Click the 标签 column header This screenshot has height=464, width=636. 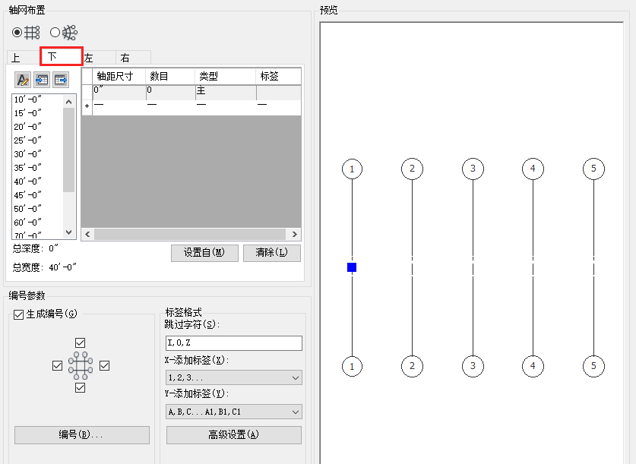coord(279,76)
